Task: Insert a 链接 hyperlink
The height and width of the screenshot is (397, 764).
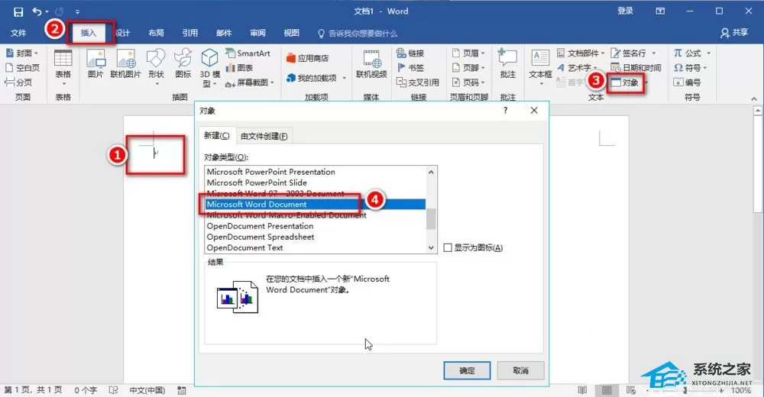Action: click(410, 53)
